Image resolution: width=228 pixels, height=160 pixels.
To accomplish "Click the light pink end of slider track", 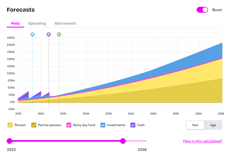I will 136,141.
